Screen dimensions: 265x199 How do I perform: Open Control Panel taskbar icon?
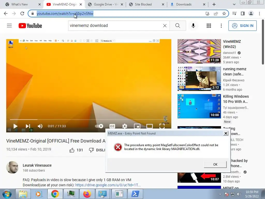pos(103,194)
